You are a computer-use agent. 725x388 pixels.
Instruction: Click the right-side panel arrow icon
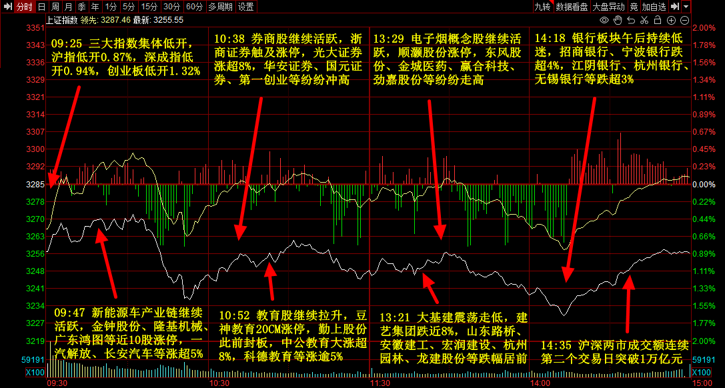[675, 7]
